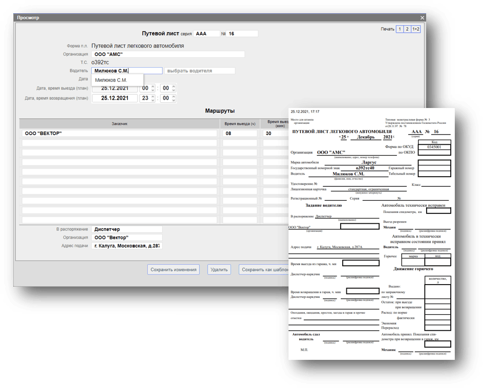This screenshot has height=388, width=486.
Task: Click the Заказчик column header
Action: click(x=119, y=124)
